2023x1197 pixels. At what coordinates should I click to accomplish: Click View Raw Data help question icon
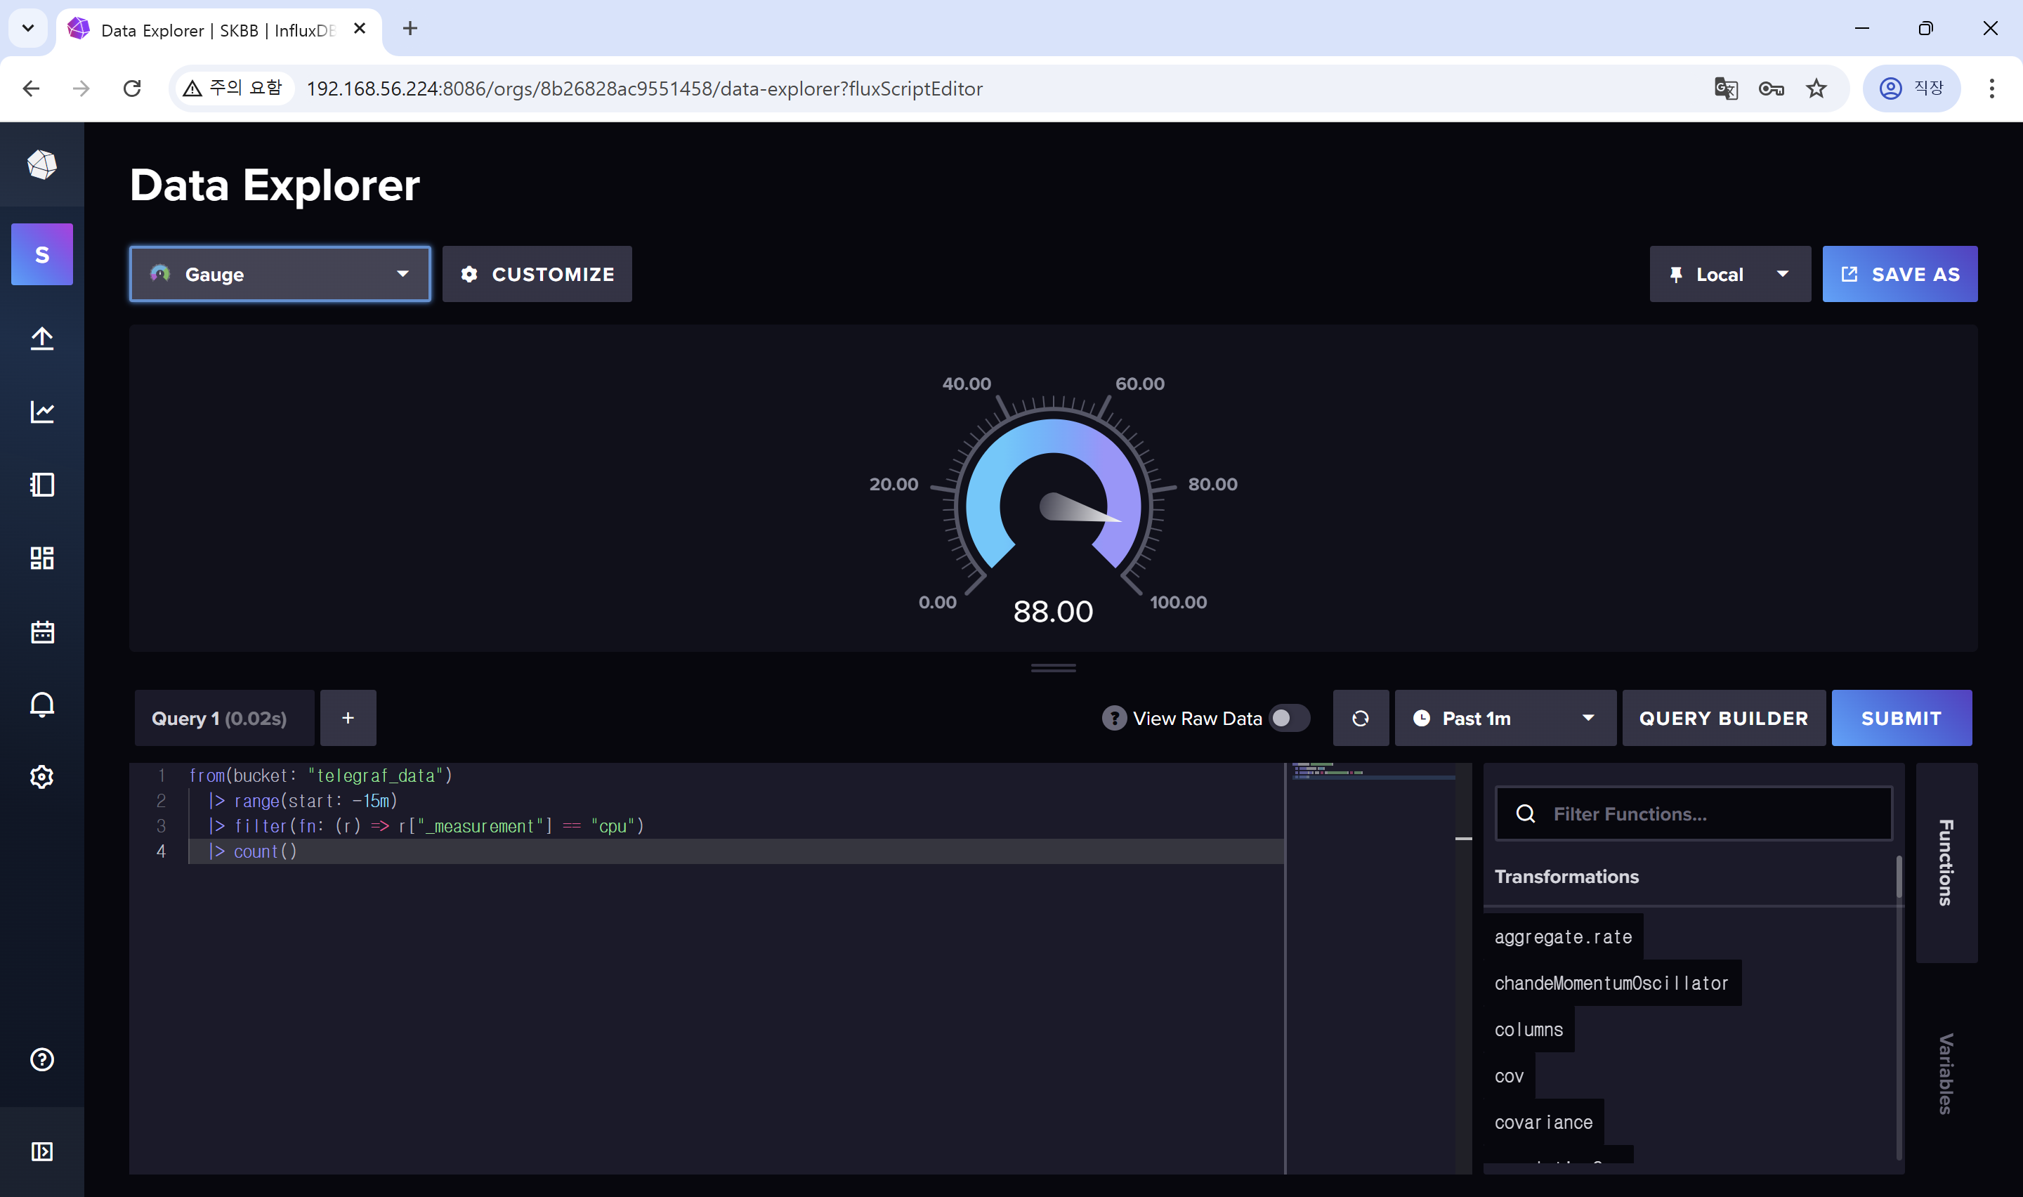1113,718
